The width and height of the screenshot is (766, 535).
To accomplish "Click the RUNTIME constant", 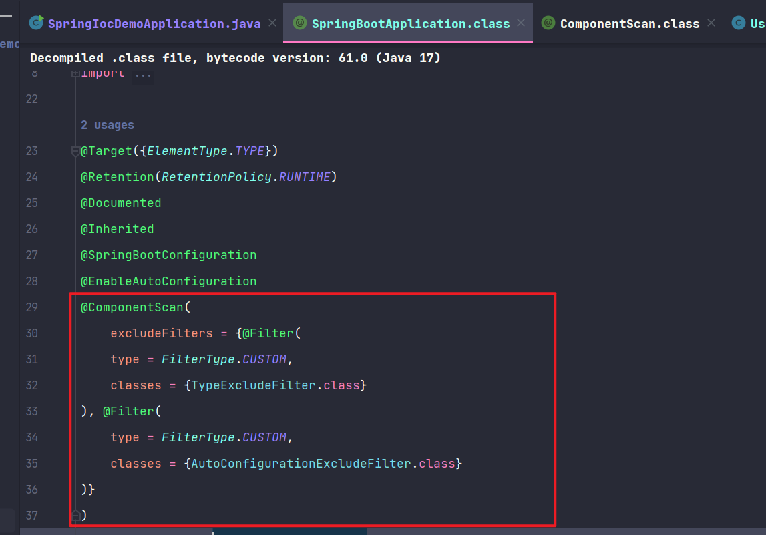I will pos(305,177).
